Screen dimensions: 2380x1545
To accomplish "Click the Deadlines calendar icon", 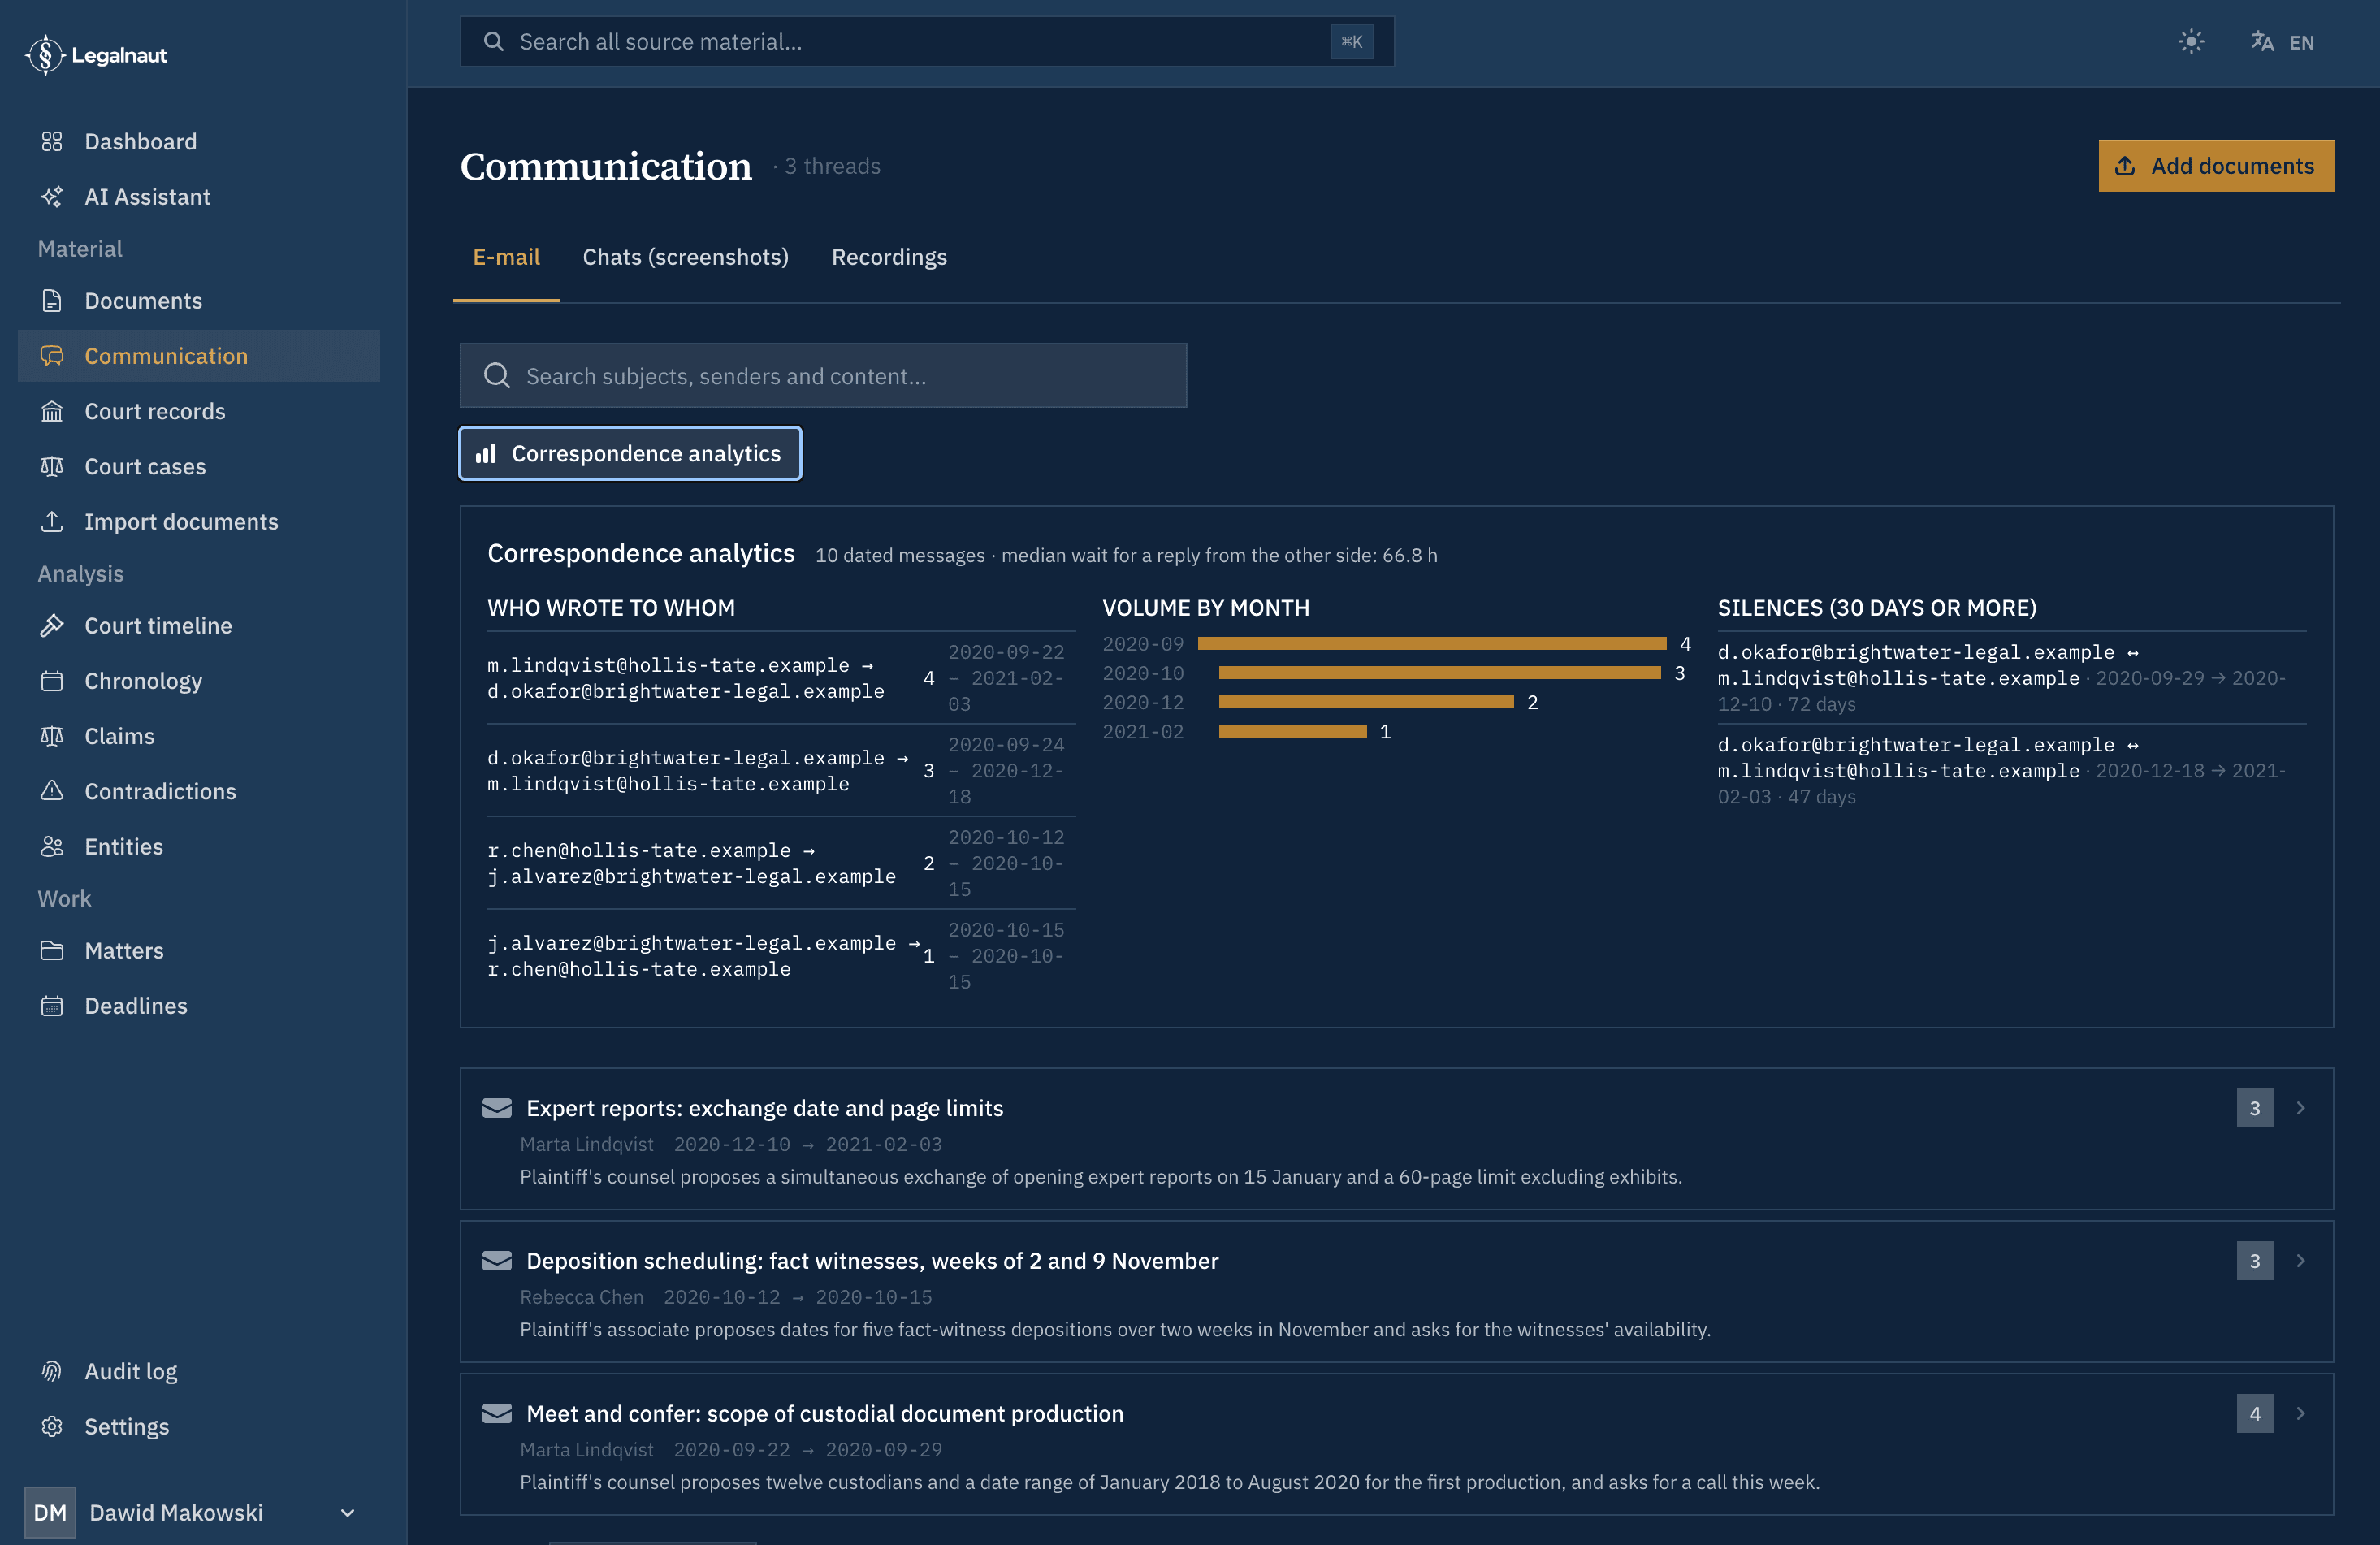I will [x=52, y=1005].
